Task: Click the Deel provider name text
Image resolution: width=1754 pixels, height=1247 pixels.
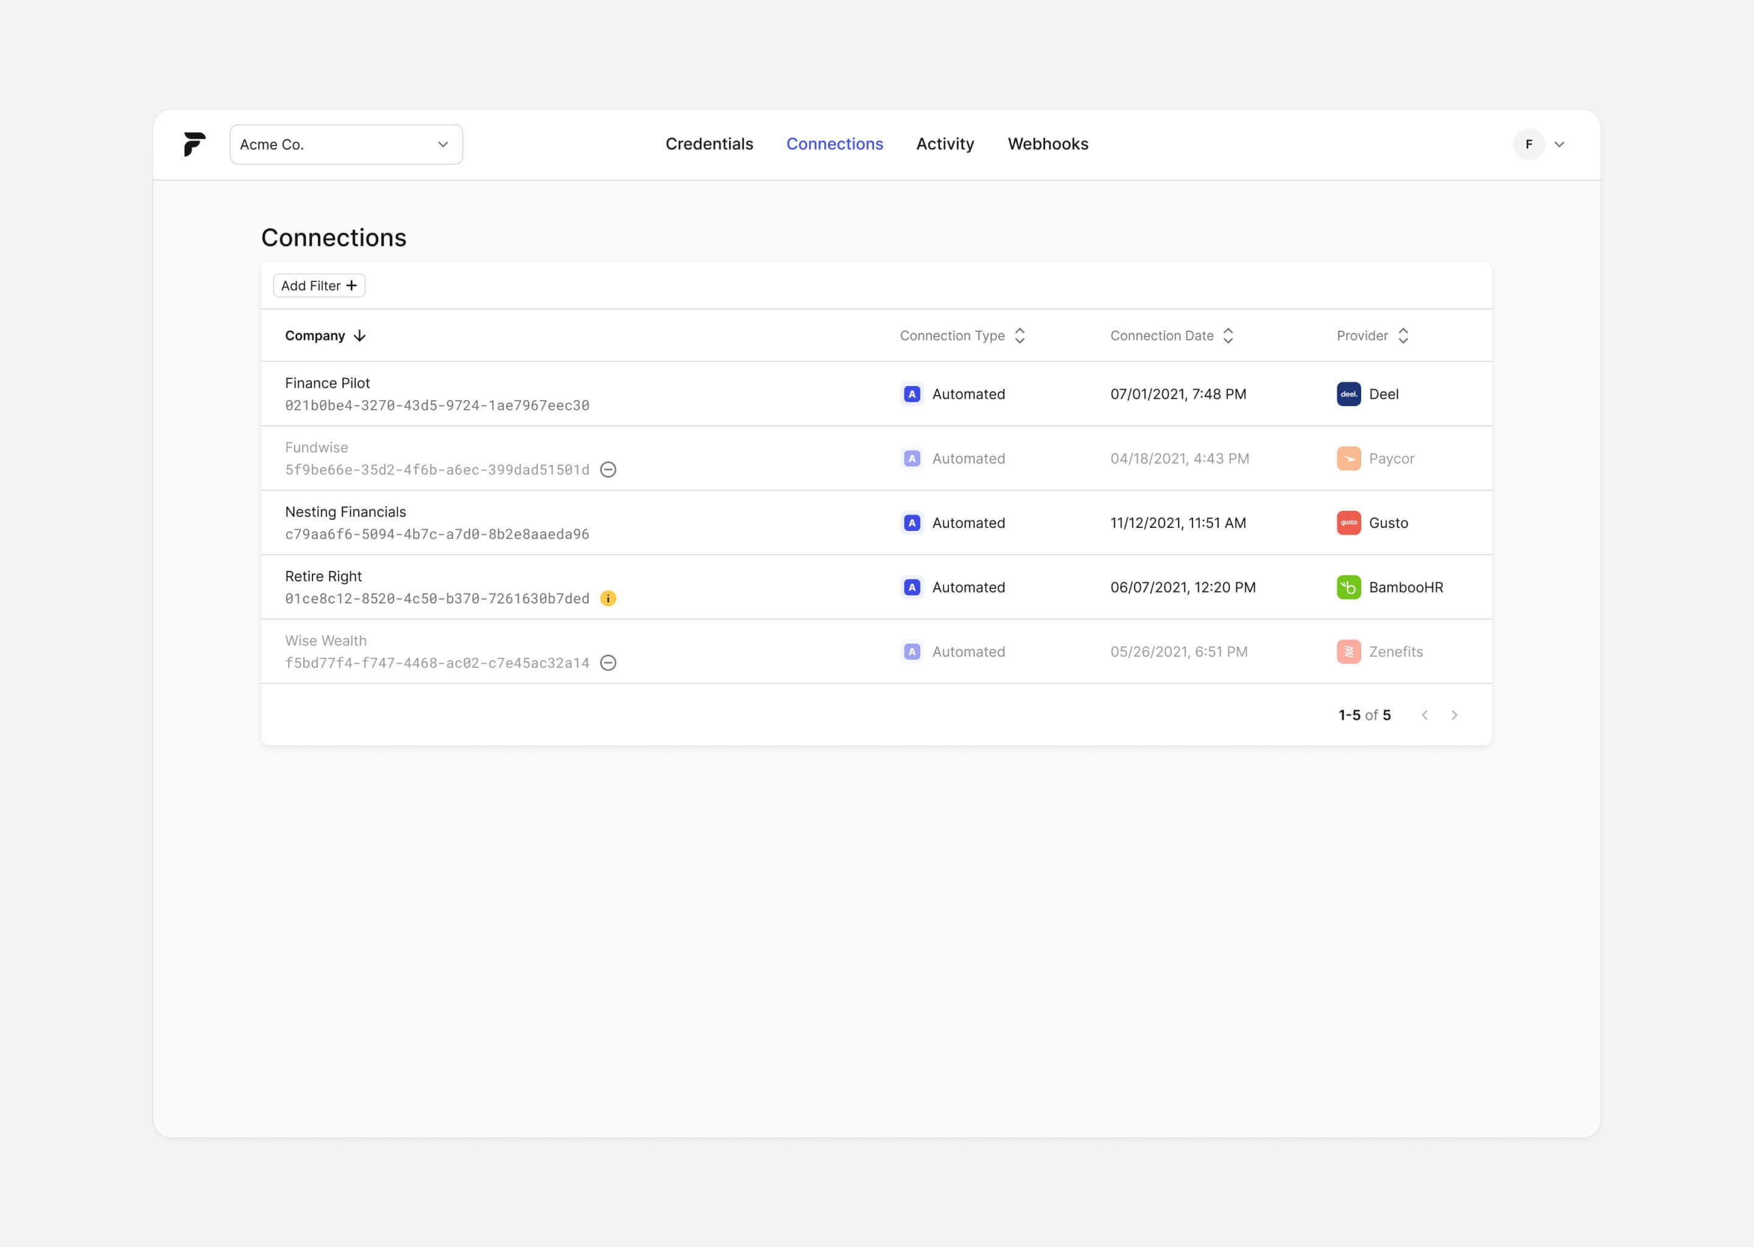Action: pos(1384,394)
